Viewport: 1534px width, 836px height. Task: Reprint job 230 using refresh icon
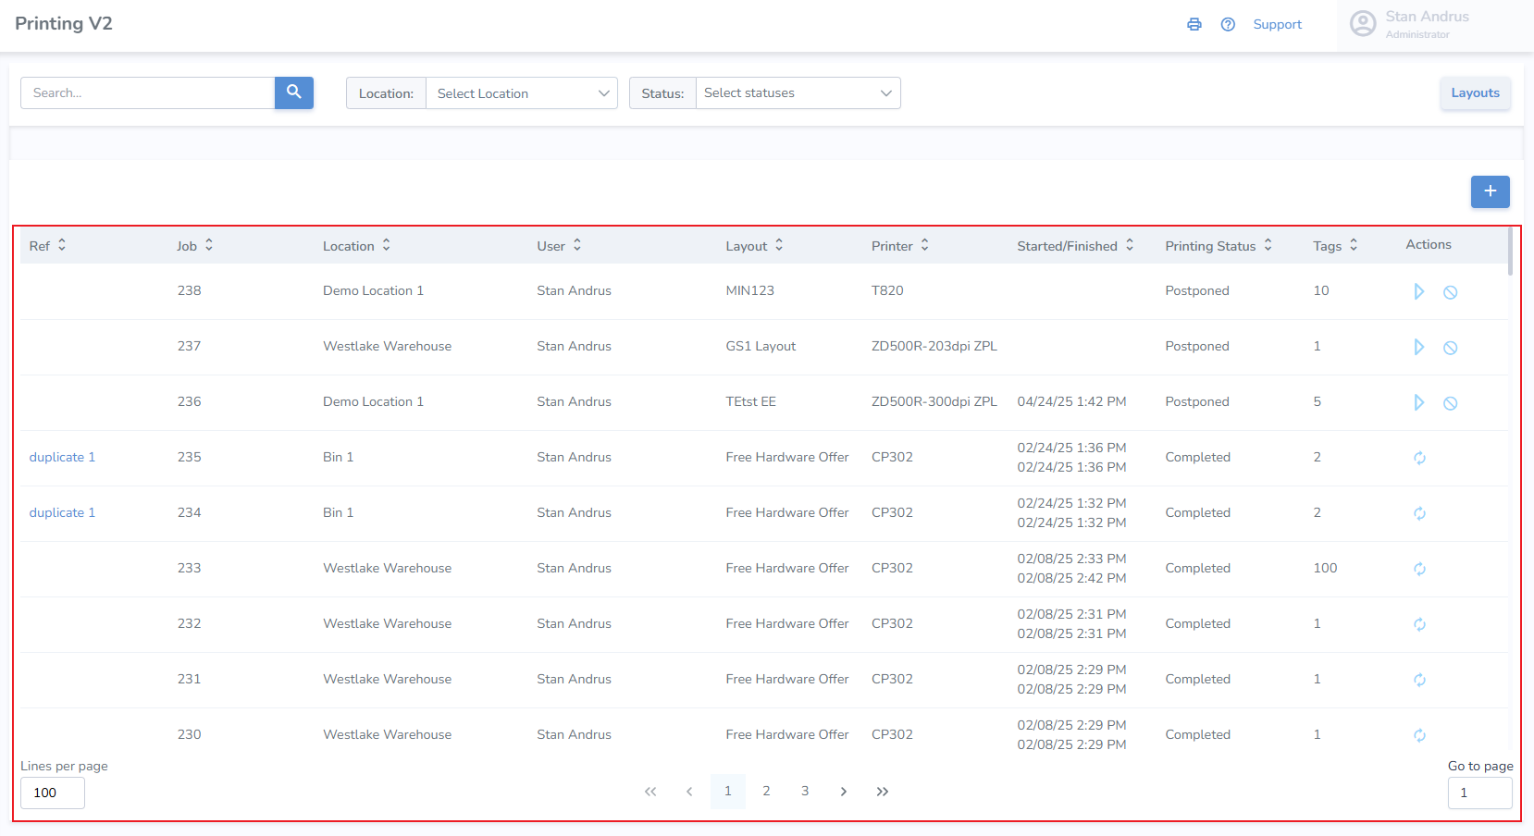(1419, 735)
